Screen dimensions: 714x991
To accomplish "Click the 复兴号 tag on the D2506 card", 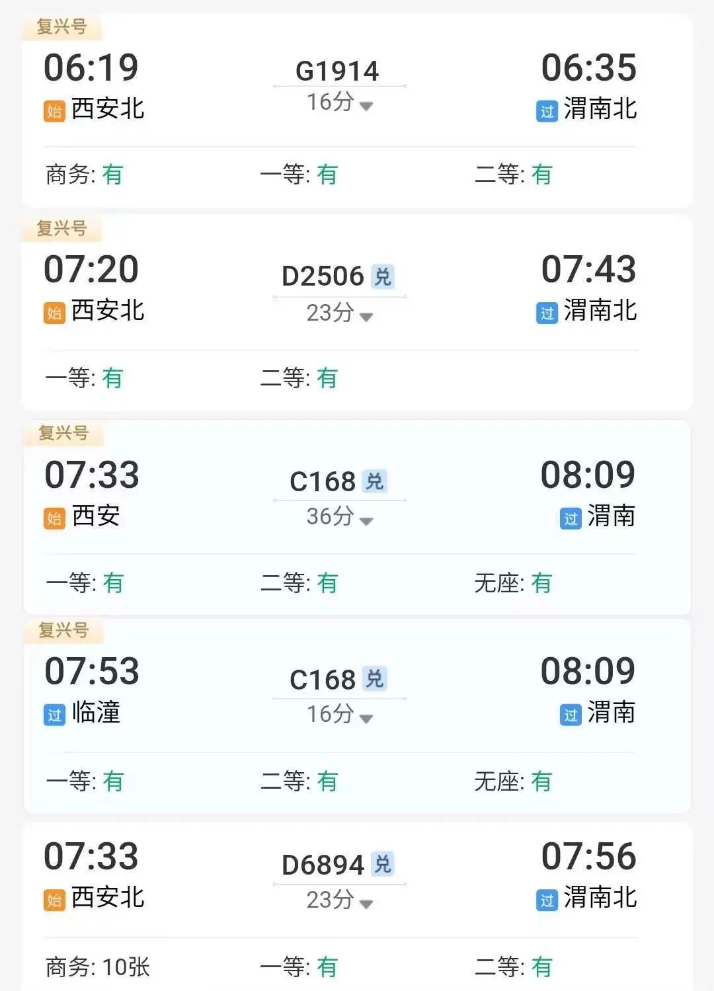I will click(x=61, y=229).
